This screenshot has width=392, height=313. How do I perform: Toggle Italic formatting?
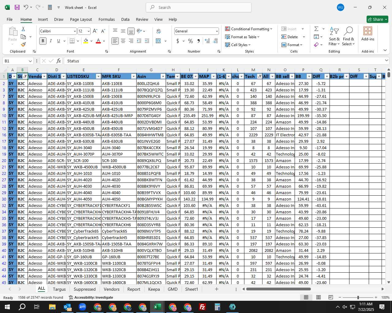[51, 41]
